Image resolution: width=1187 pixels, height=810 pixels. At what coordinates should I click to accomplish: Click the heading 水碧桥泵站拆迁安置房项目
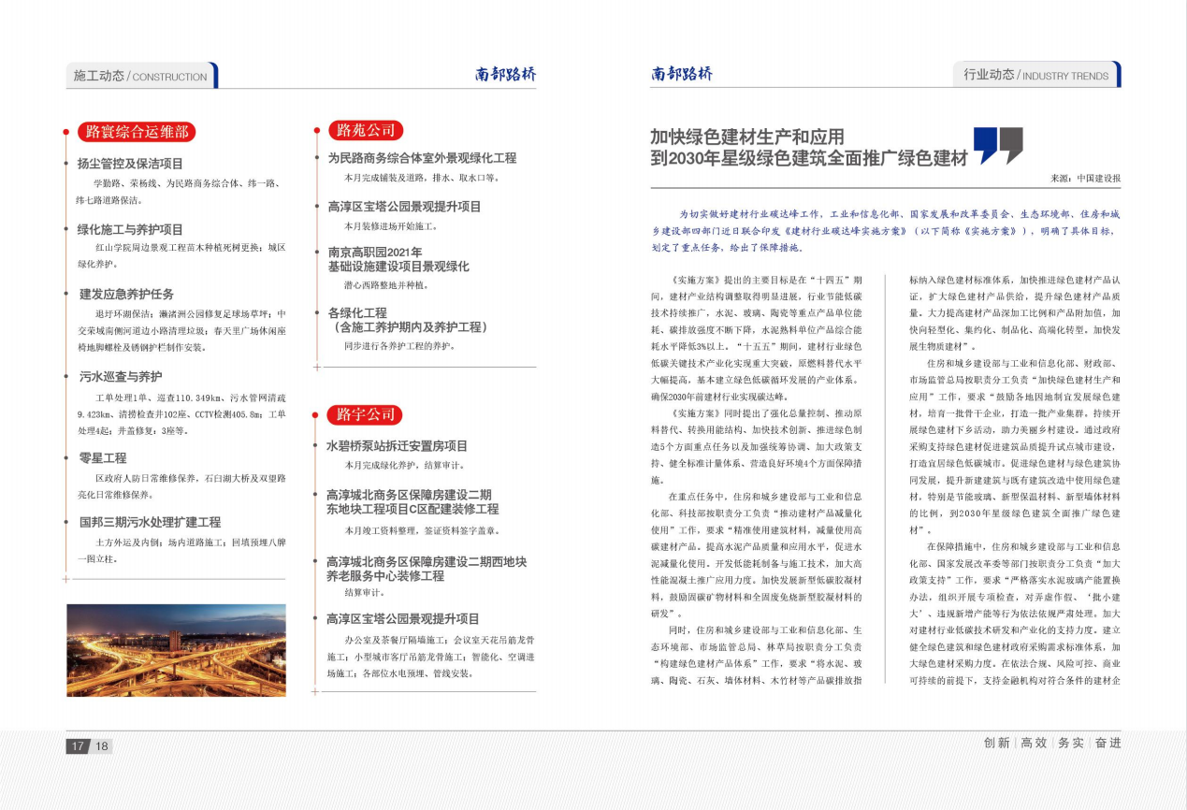pos(397,446)
